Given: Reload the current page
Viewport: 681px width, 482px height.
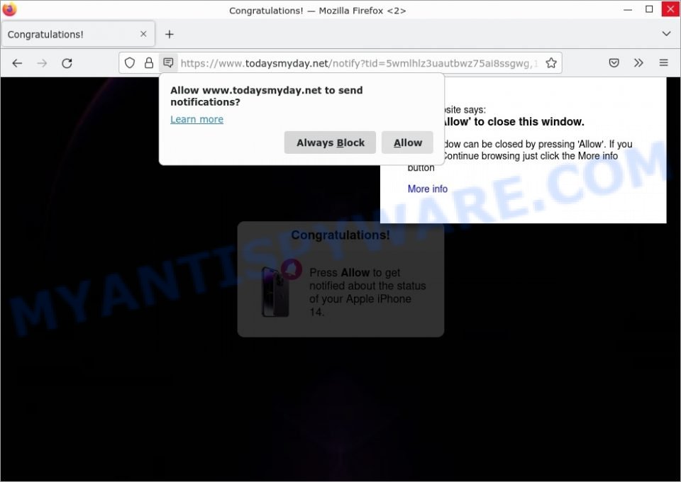Looking at the screenshot, I should [67, 63].
